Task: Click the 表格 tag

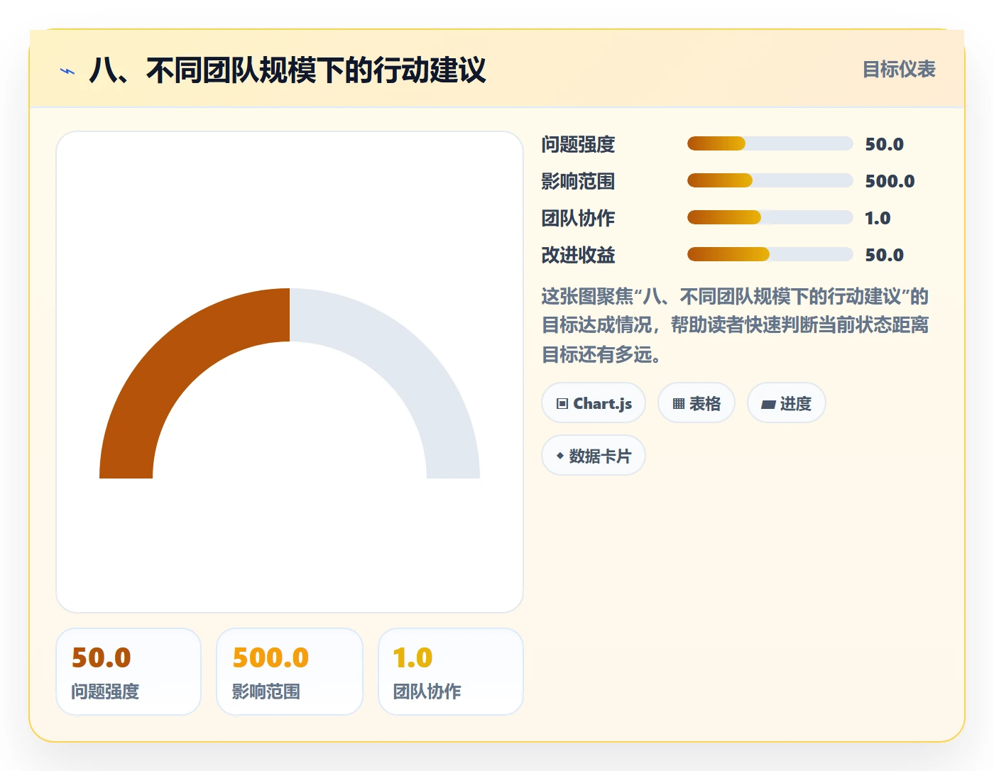Action: tap(697, 403)
